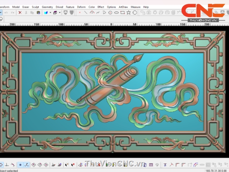Image resolution: width=229 pixels, height=172 pixels.
Task: Toggle the second shield display mode icon
Action: click(x=71, y=13)
